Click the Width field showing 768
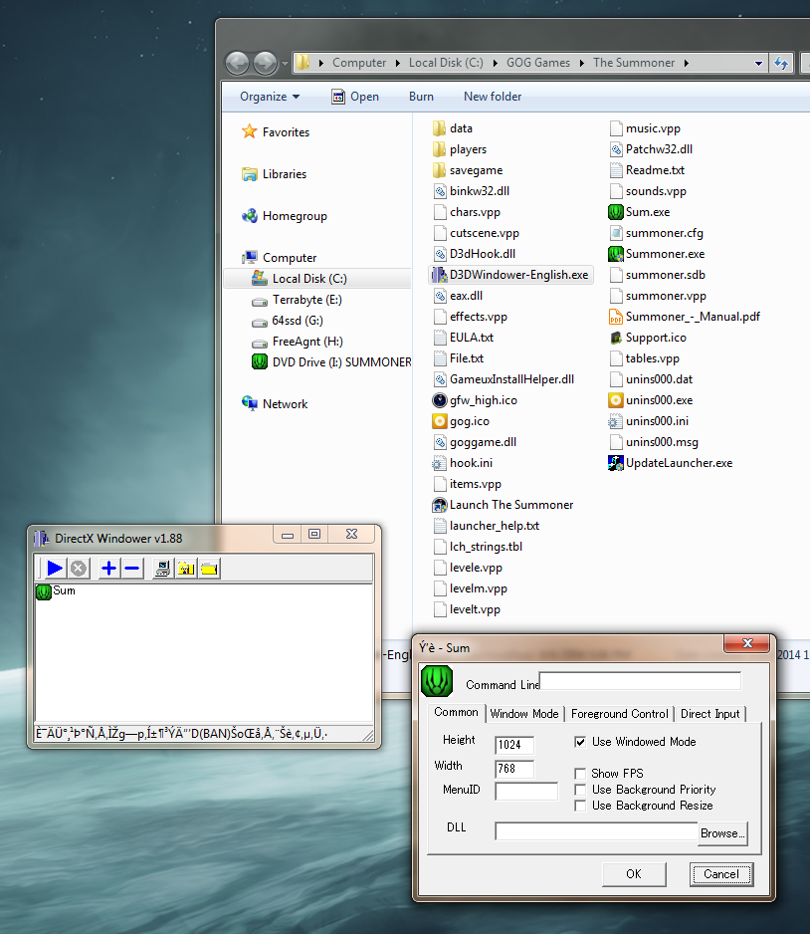Image resolution: width=810 pixels, height=934 pixels. pos(514,769)
